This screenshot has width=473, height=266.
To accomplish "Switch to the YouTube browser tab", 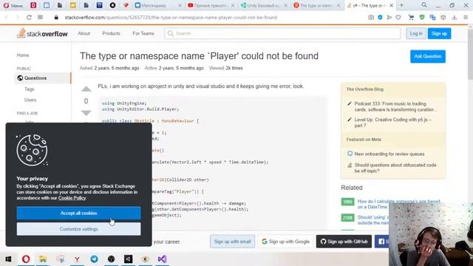I will [x=210, y=5].
